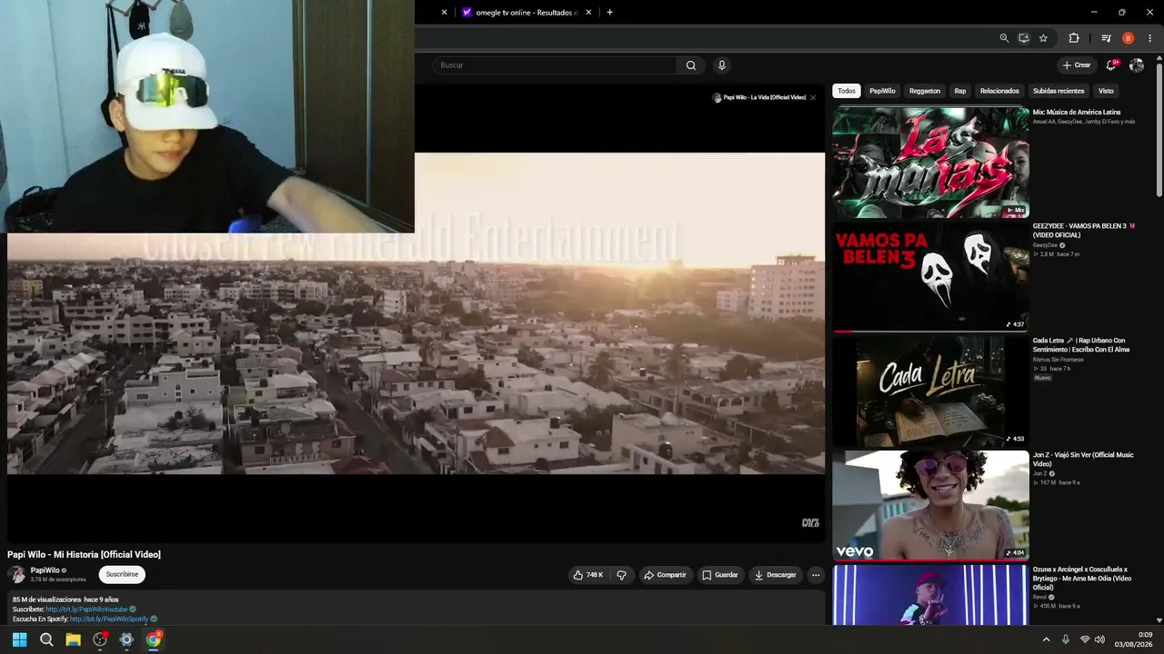Close the omegle tv online tab
This screenshot has width=1164, height=654.
588,13
